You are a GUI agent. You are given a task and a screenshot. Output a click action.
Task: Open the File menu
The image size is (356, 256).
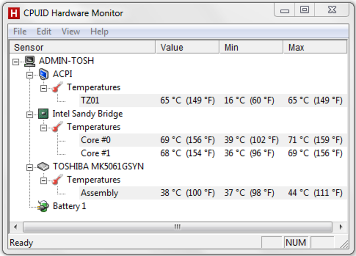(x=20, y=32)
